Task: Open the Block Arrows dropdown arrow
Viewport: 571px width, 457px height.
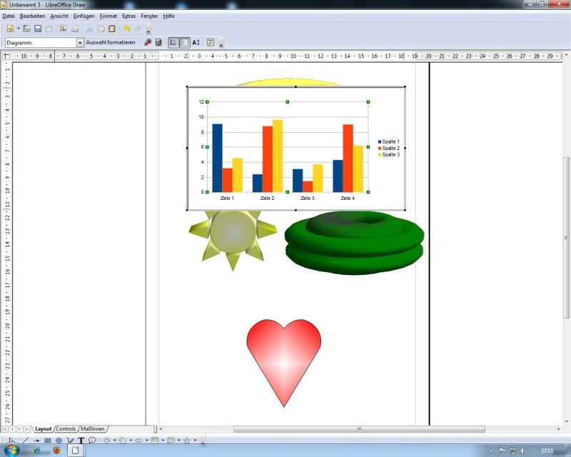Action: pyautogui.click(x=146, y=441)
